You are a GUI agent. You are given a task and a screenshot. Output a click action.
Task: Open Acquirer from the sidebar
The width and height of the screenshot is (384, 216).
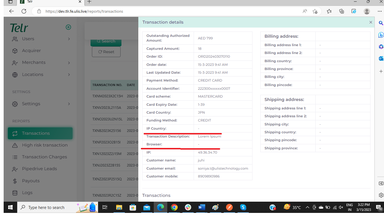[31, 51]
